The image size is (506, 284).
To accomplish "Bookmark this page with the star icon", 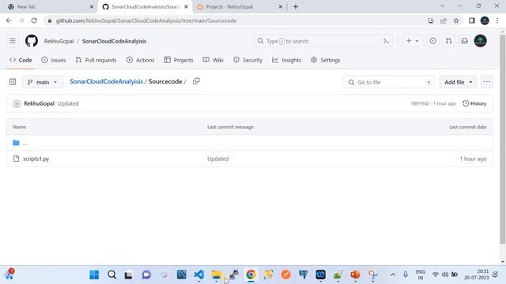I will click(456, 21).
